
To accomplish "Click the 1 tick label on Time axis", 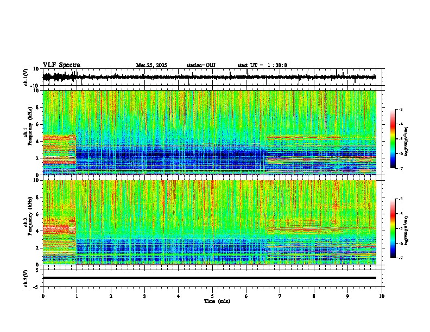I will [77, 296].
